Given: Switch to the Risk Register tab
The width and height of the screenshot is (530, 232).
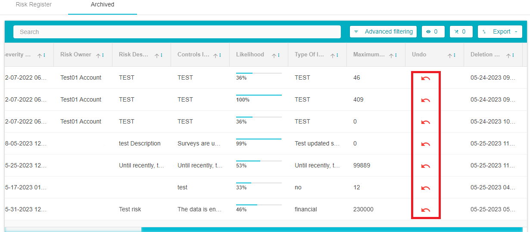Looking at the screenshot, I should (34, 5).
